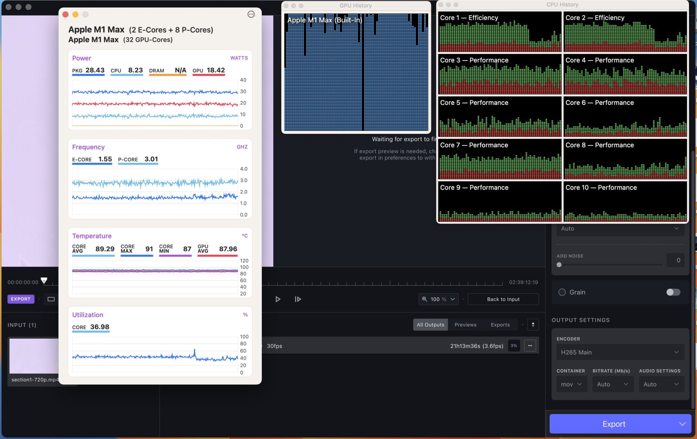
Task: Click the magnifier zoom icon beside 100%
Action: click(x=424, y=299)
